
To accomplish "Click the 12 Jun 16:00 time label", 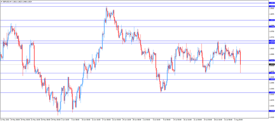I will 96,120.
